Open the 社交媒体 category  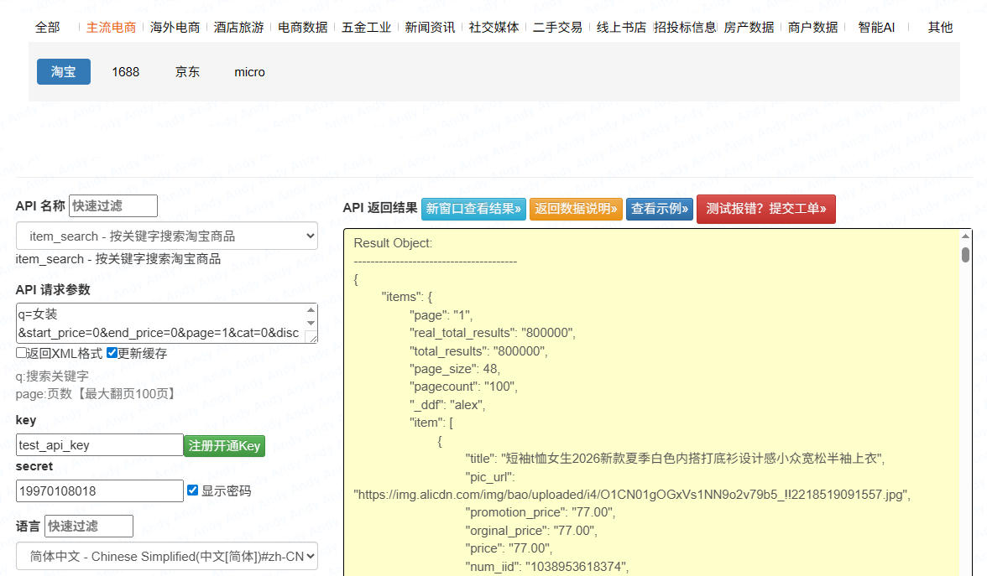pyautogui.click(x=494, y=28)
